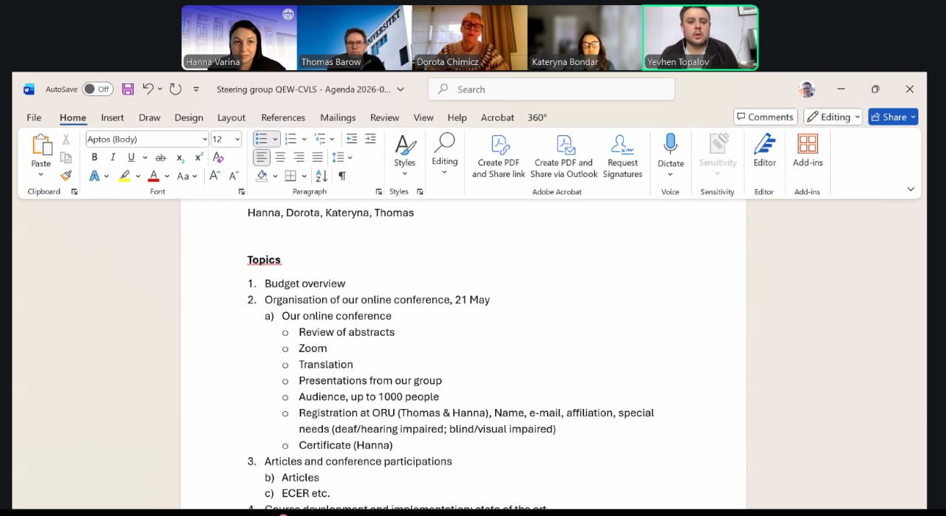The image size is (946, 516).
Task: Open the Dictate microphone tool
Action: [670, 144]
